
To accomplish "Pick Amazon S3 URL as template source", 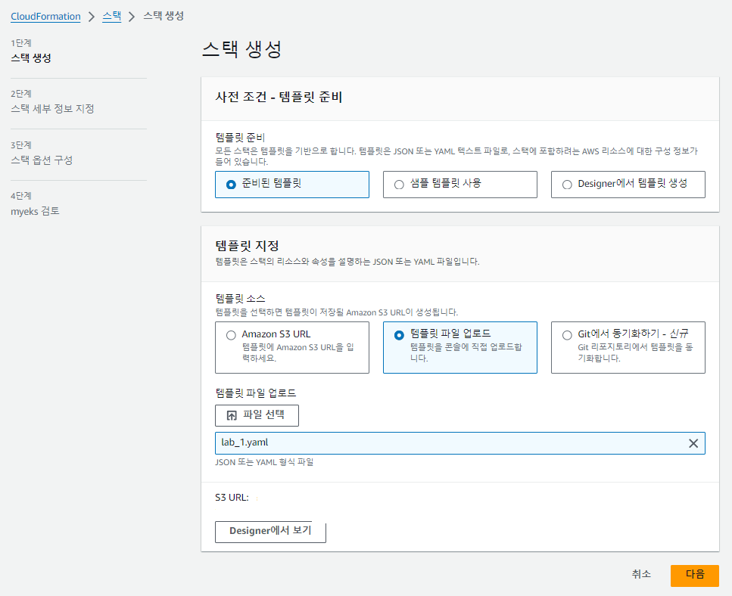I will click(x=291, y=347).
